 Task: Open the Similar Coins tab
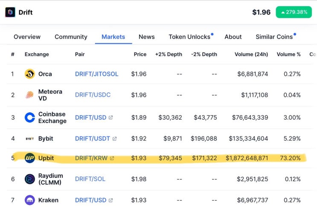pyautogui.click(x=274, y=37)
